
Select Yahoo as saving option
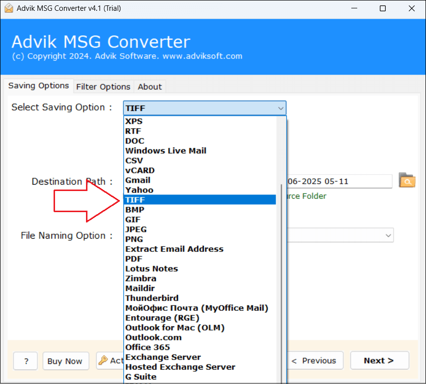[x=199, y=190]
